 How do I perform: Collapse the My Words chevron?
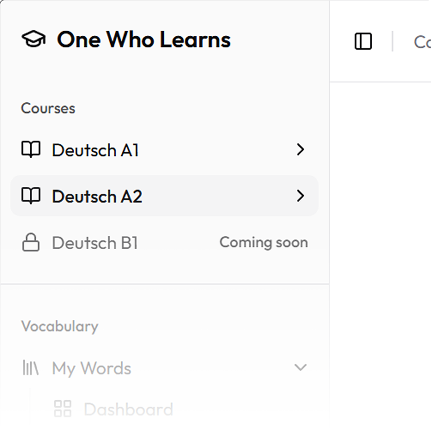[300, 367]
